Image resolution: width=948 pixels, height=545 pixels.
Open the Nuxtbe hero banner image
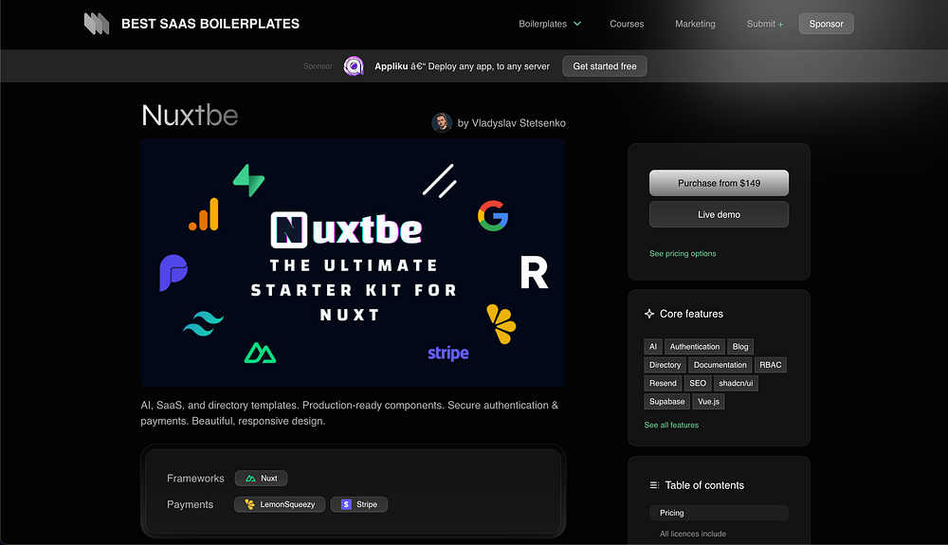[353, 263]
